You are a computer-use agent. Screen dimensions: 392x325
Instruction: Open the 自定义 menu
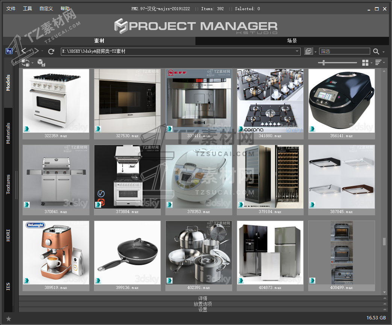coord(46,9)
